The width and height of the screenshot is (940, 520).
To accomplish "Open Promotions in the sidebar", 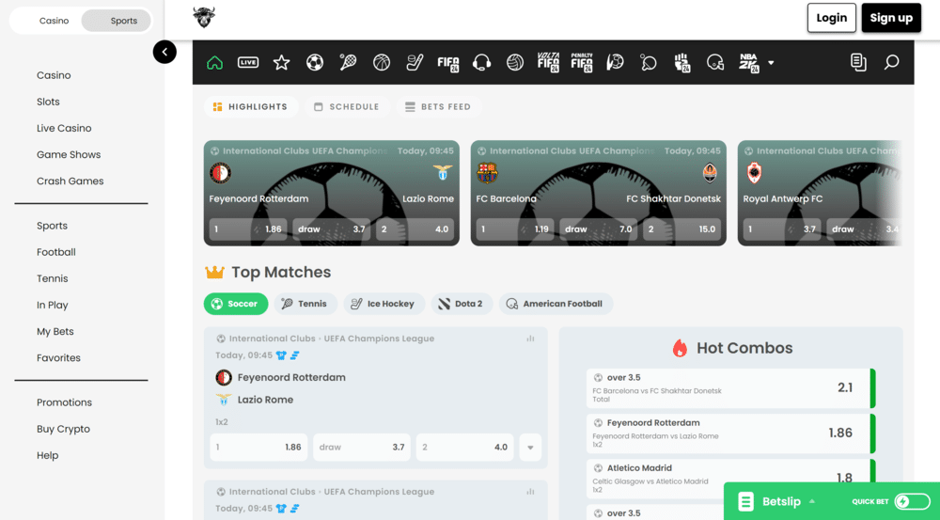I will [64, 402].
